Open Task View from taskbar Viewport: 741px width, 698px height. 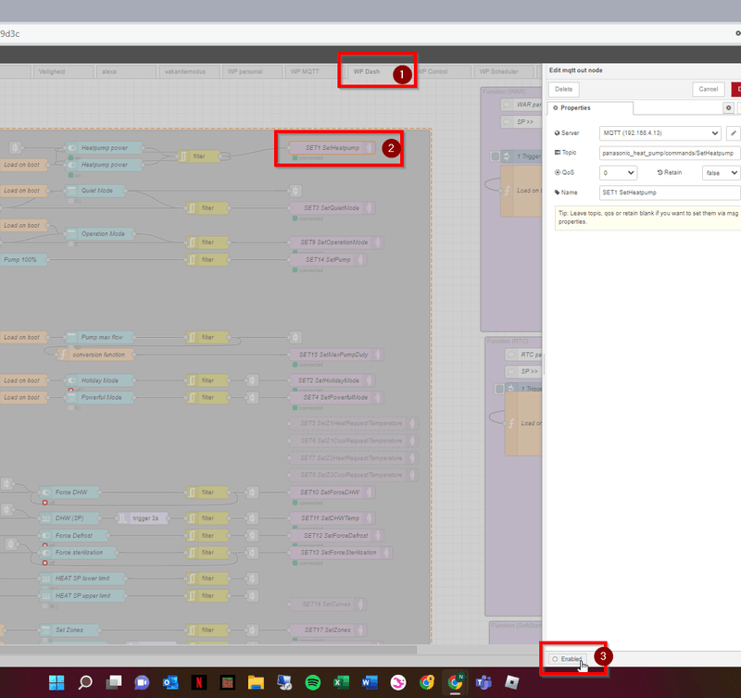click(114, 682)
